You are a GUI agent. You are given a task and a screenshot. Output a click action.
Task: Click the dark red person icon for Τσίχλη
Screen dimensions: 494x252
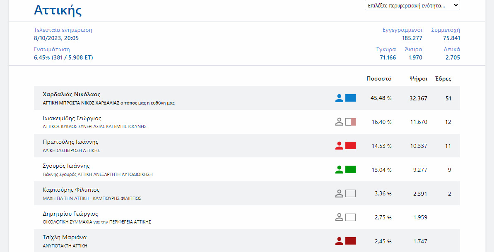tap(339, 241)
